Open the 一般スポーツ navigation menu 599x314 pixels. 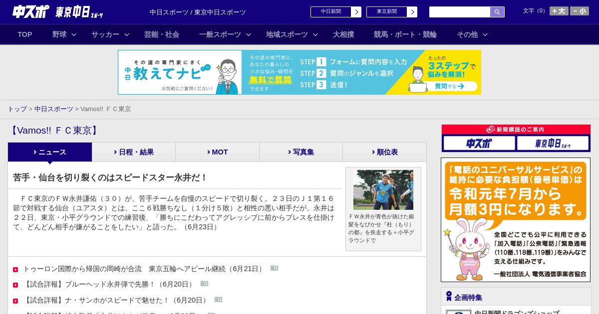220,34
